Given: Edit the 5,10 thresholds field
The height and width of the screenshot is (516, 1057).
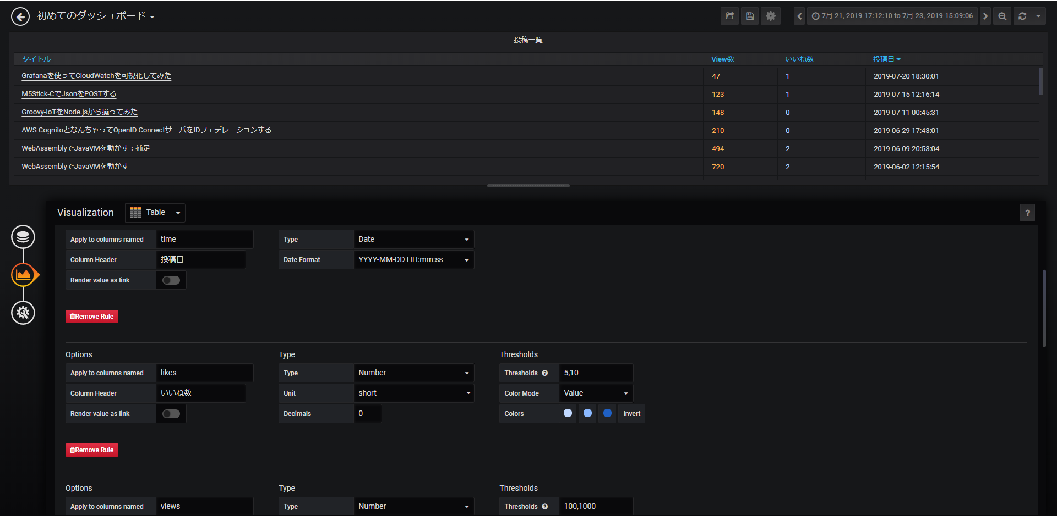Looking at the screenshot, I should click(596, 373).
